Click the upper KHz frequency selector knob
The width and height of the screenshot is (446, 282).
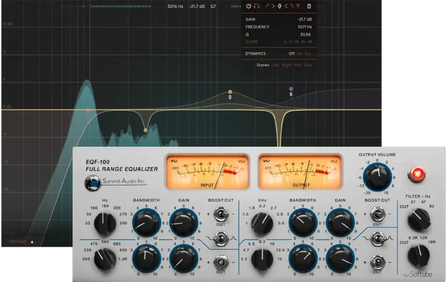pos(262,223)
